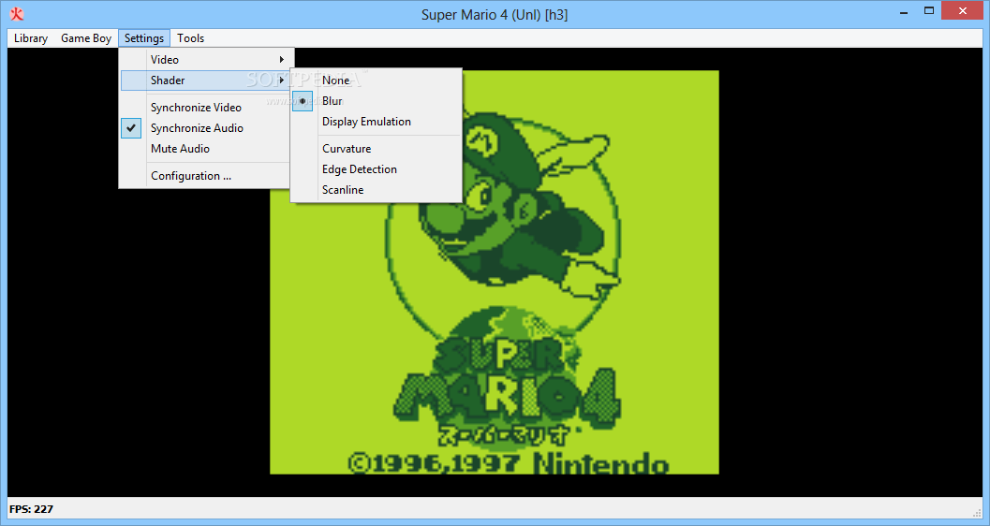Screen dimensions: 990x526
Task: Click the emulator's red kanji app icon
Action: 17,14
